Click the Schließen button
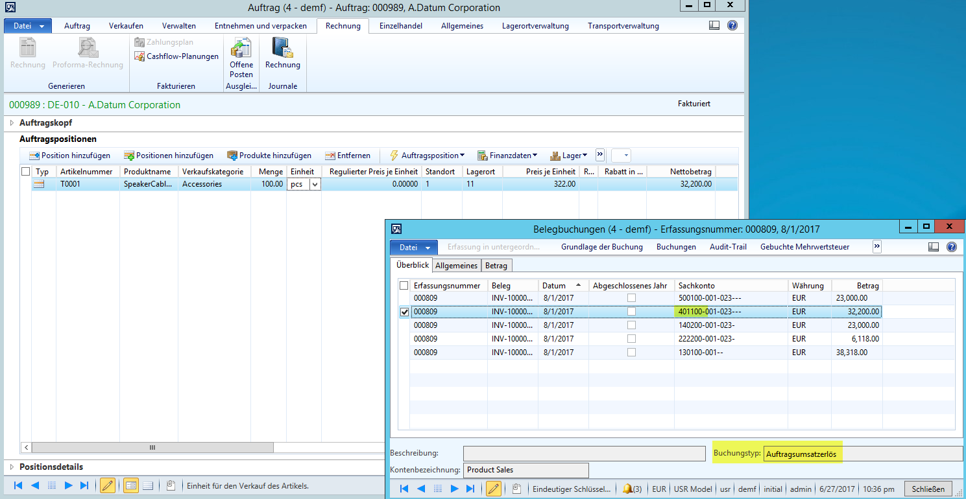 click(928, 489)
